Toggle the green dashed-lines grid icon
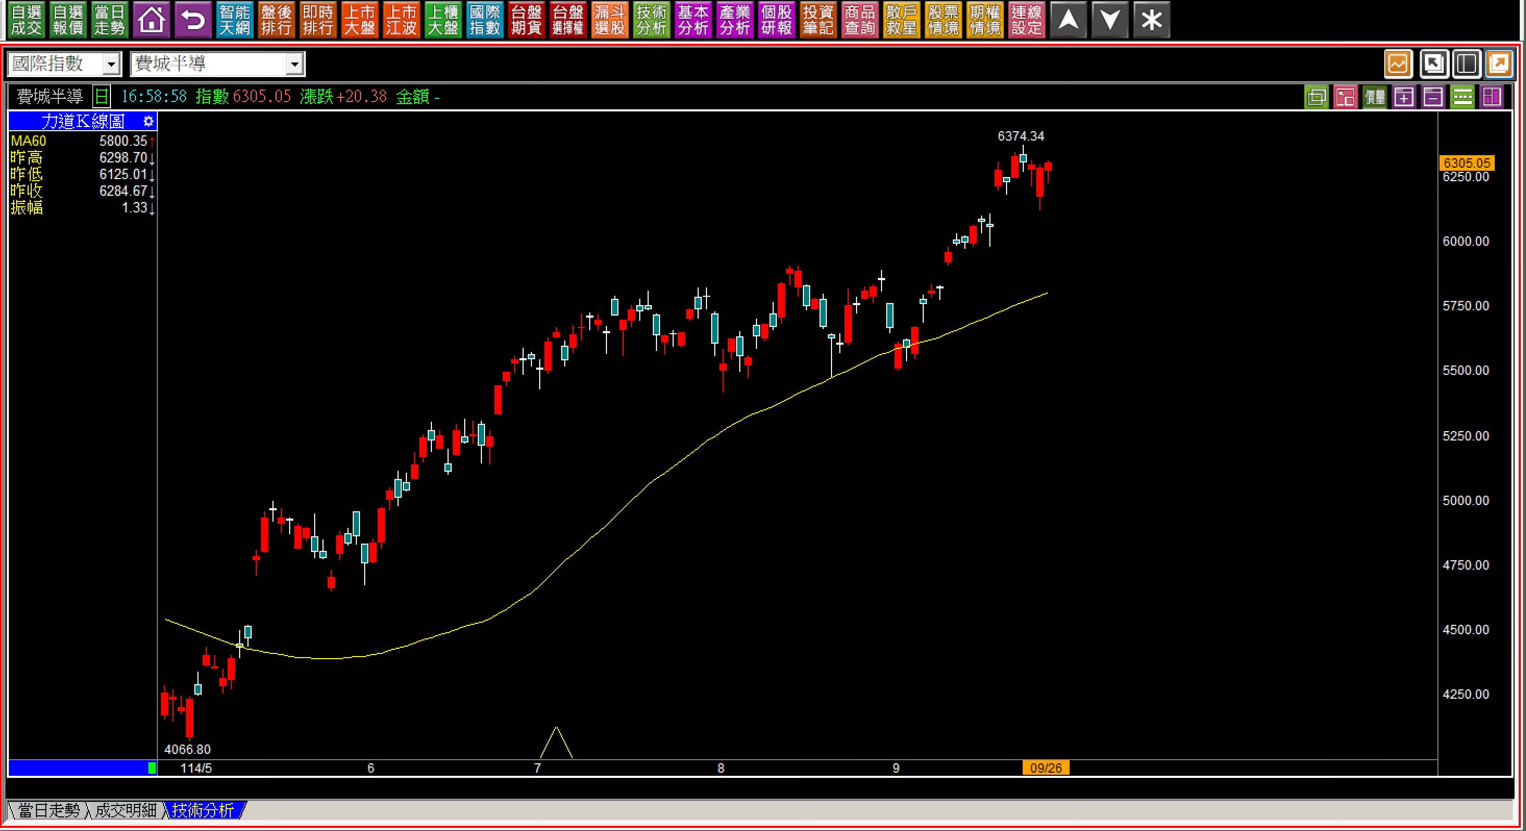 pyautogui.click(x=1462, y=97)
